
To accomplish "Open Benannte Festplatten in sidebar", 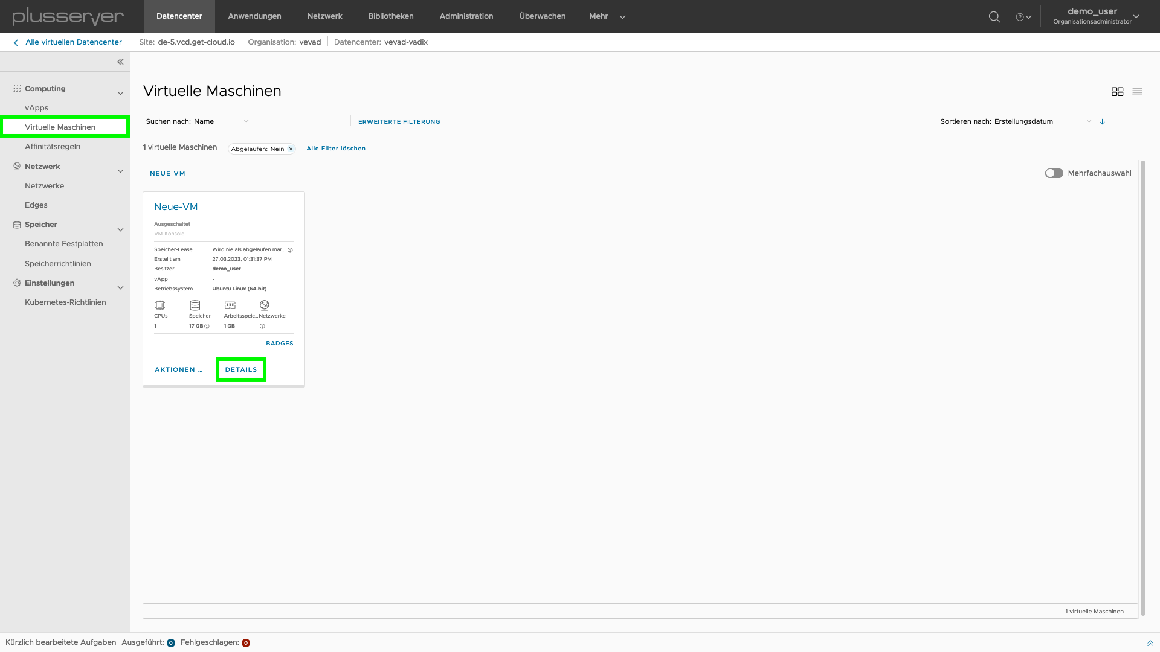I will coord(65,244).
